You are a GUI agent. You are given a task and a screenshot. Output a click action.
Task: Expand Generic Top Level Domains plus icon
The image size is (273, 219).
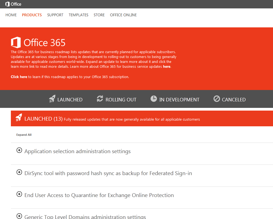coord(19,216)
